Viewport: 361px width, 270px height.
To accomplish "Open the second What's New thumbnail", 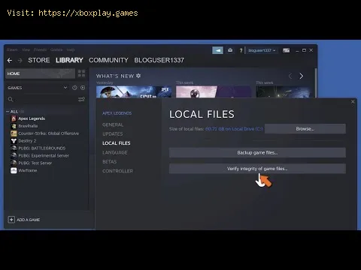I will tap(214, 91).
